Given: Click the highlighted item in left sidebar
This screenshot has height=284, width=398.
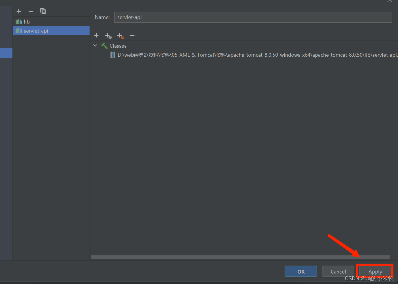Looking at the screenshot, I should 6,53.
